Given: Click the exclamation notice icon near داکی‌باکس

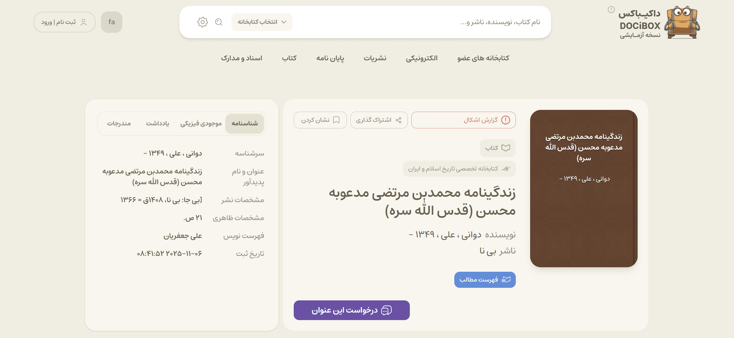Looking at the screenshot, I should [611, 9].
